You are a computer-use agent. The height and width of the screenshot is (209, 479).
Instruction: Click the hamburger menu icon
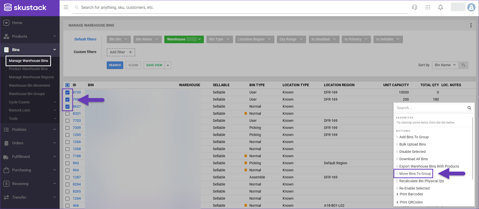pos(66,7)
